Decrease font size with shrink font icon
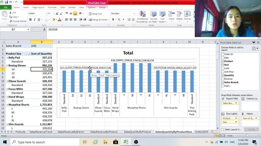The image size is (261, 146). point(61,13)
